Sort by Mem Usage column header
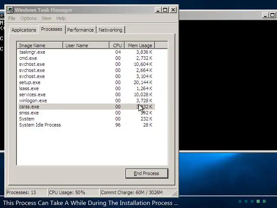 pos(140,45)
